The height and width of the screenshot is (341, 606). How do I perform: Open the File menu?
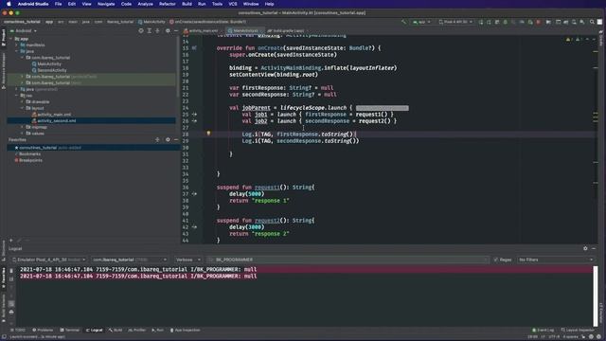tap(59, 4)
